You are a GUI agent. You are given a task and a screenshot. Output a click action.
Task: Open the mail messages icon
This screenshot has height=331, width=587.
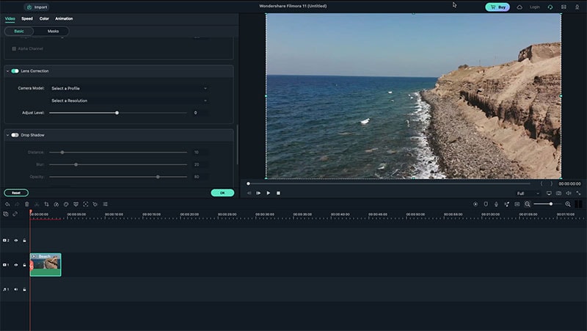pos(564,7)
